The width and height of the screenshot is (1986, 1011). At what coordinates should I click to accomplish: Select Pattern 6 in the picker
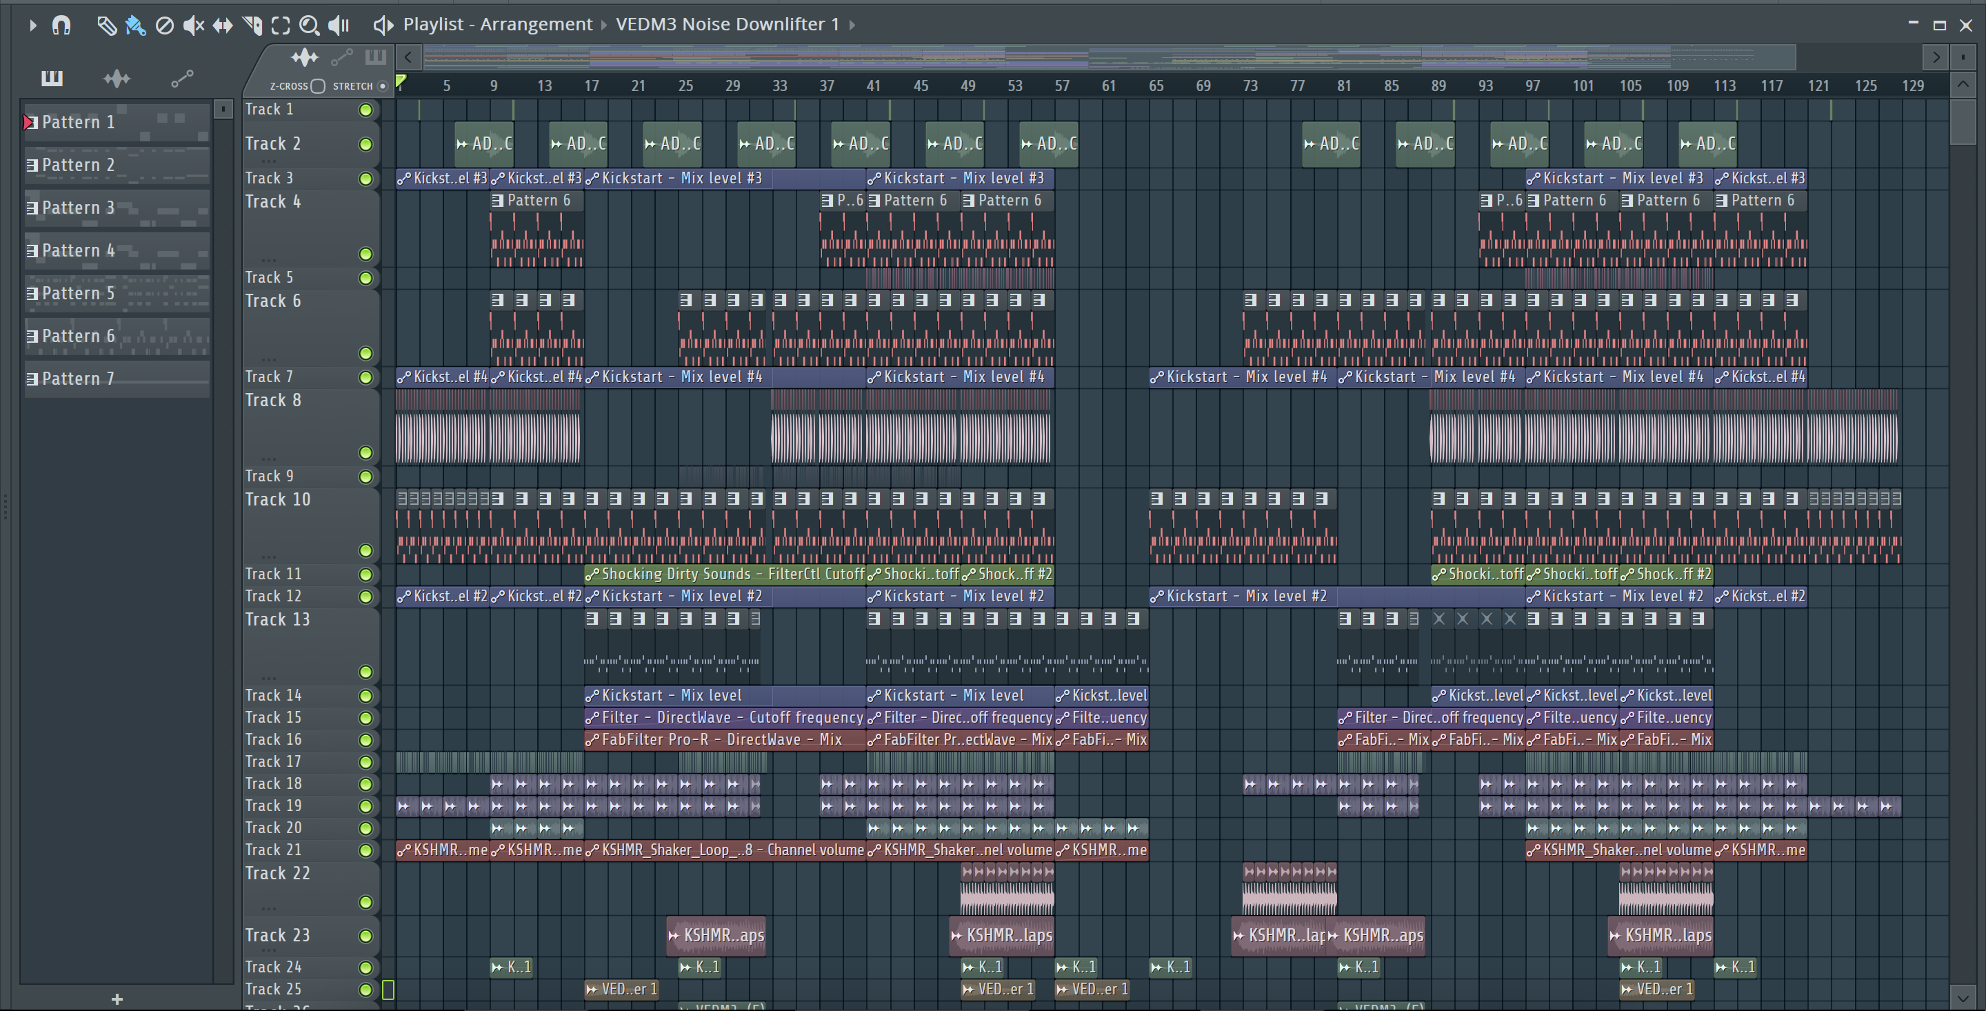click(x=117, y=337)
